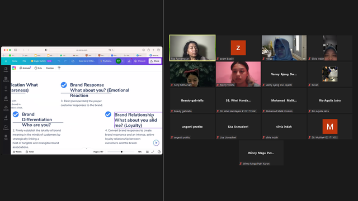Screen dimensions: 358x201
Task: Open the Canva magic assistant round button
Action: 156,143
